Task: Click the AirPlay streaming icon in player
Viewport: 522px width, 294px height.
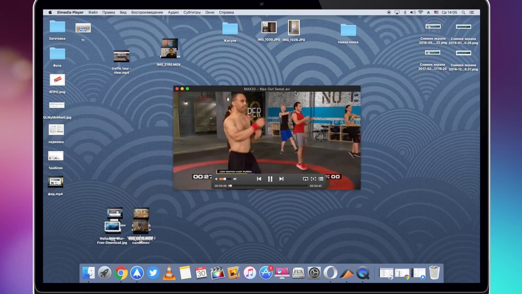Action: pyautogui.click(x=305, y=179)
